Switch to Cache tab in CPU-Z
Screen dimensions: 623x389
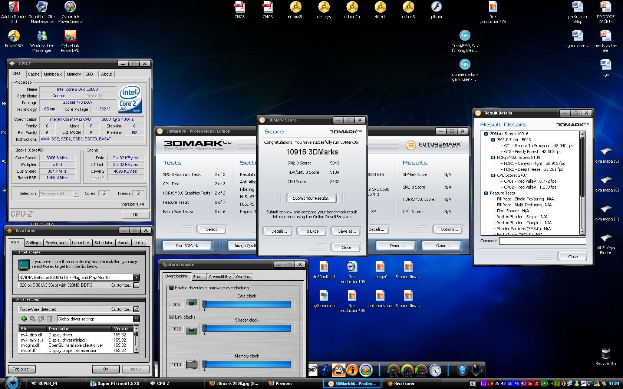(x=33, y=74)
